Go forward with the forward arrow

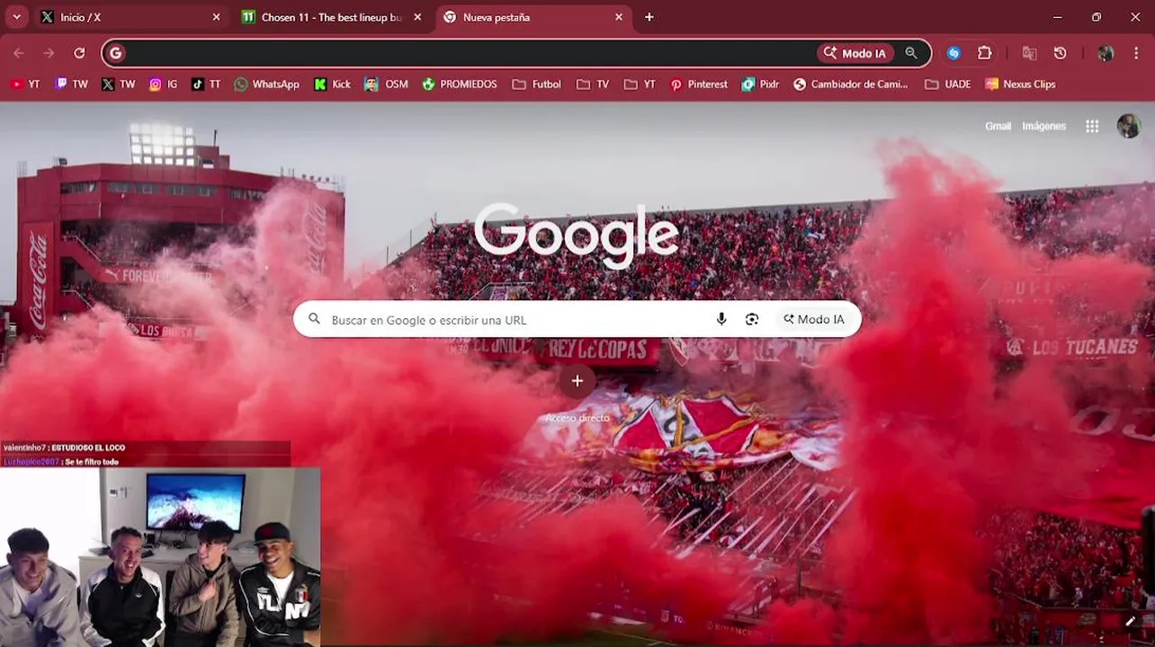pos(49,53)
